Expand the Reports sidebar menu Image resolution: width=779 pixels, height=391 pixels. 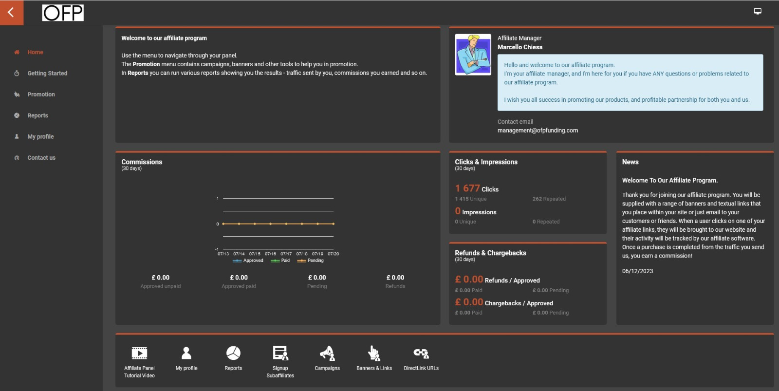(x=37, y=115)
